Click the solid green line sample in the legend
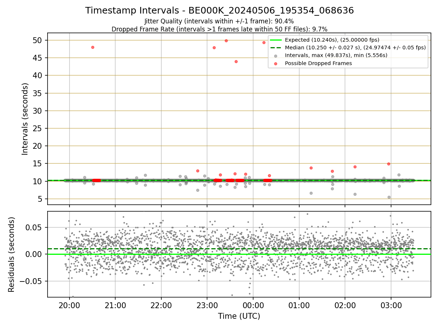The image size is (439, 329). pyautogui.click(x=276, y=40)
